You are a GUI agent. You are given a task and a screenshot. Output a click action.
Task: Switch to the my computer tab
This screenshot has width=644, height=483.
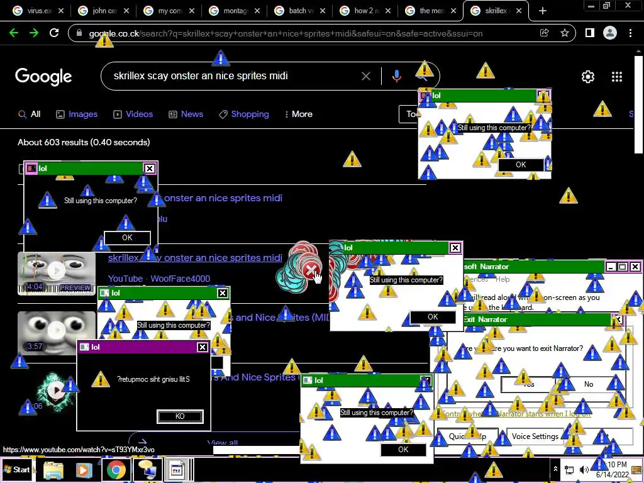(169, 11)
